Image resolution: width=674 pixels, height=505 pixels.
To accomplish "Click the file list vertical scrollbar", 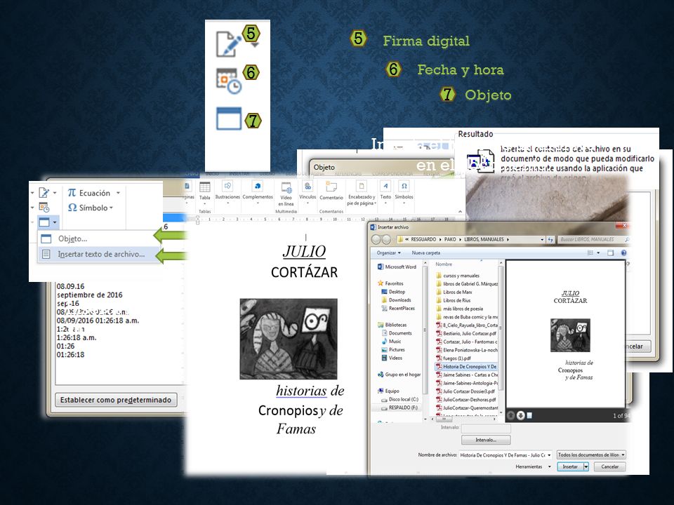I will click(x=501, y=339).
